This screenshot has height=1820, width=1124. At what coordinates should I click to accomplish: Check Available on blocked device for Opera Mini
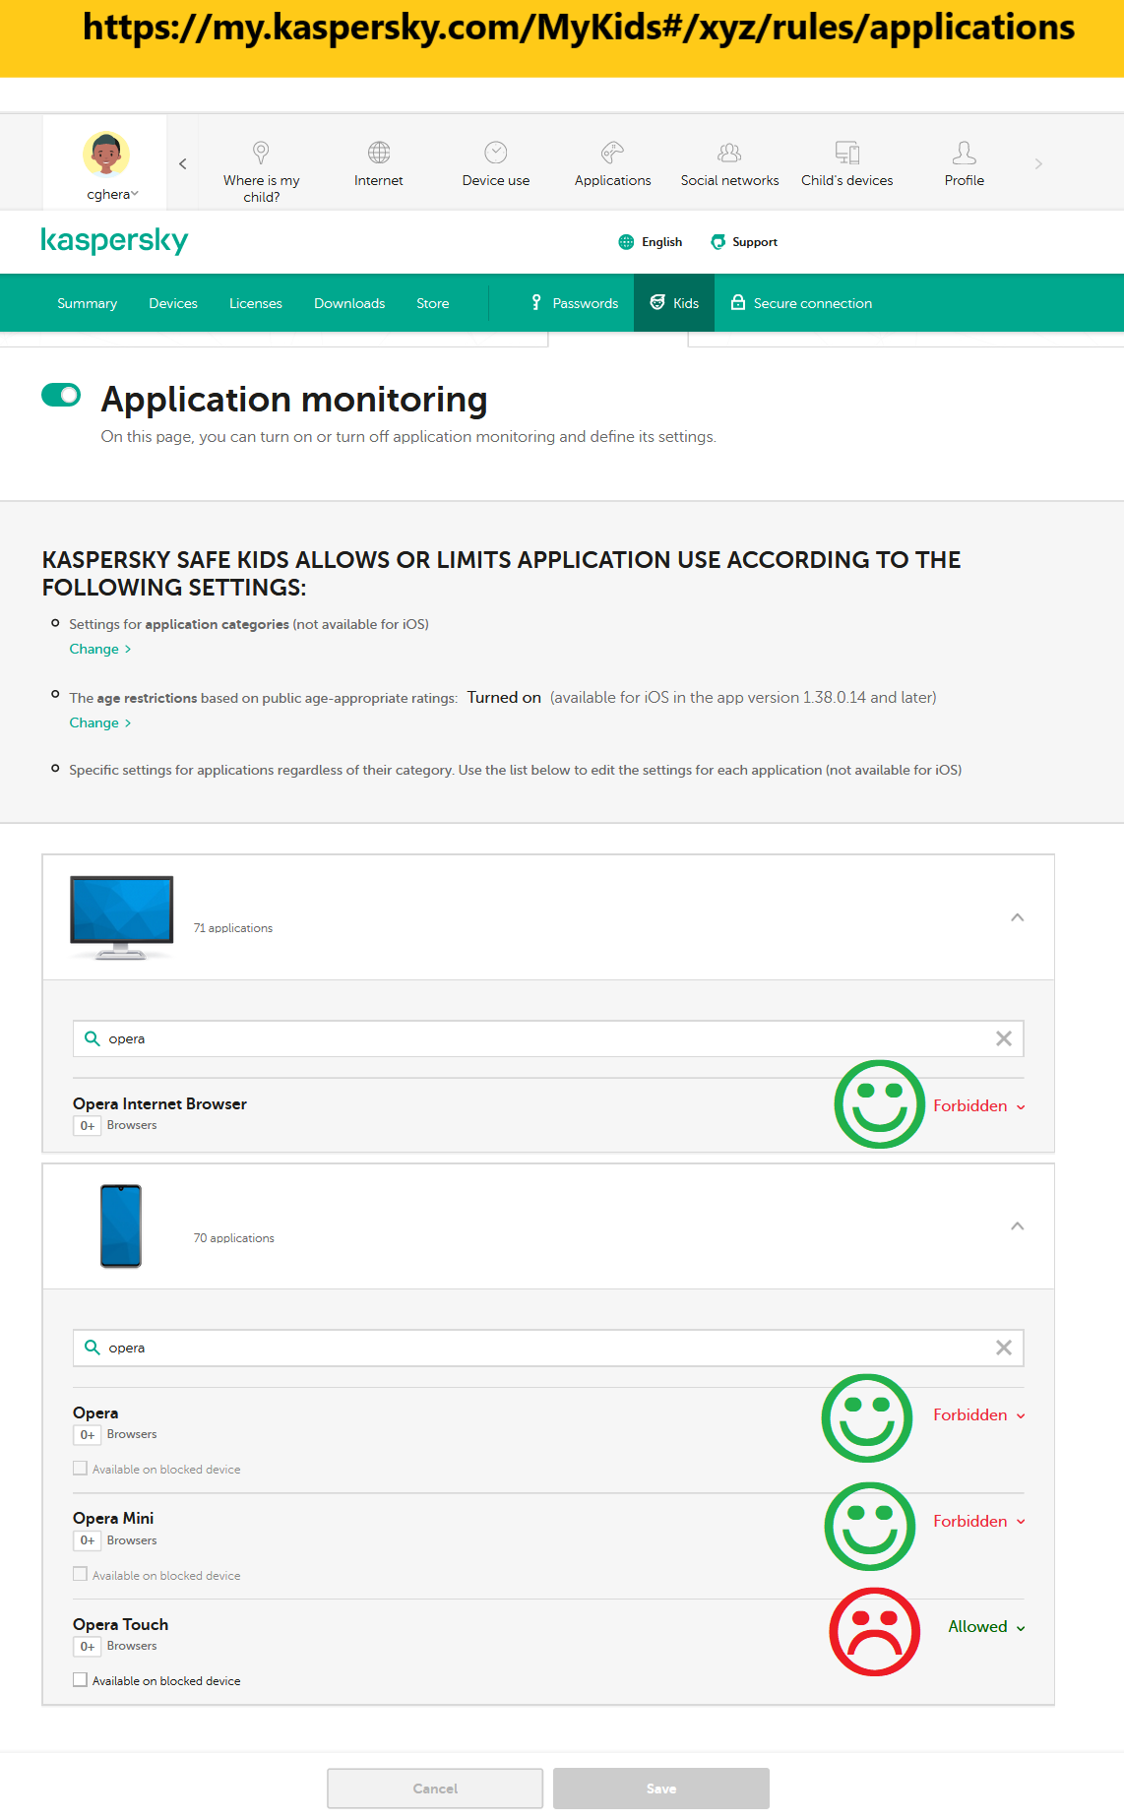pyautogui.click(x=80, y=1575)
